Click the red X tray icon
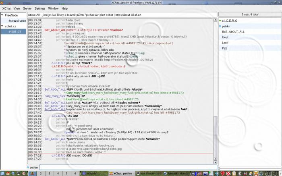Screen dimensions: 282x176 coord(228,174)
